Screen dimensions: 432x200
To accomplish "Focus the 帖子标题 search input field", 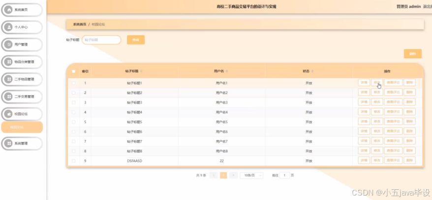I will (101, 40).
